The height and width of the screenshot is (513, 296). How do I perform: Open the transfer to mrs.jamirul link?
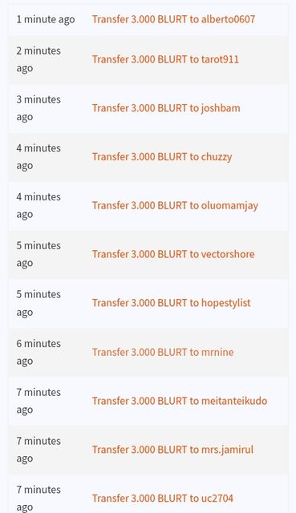coord(172,450)
